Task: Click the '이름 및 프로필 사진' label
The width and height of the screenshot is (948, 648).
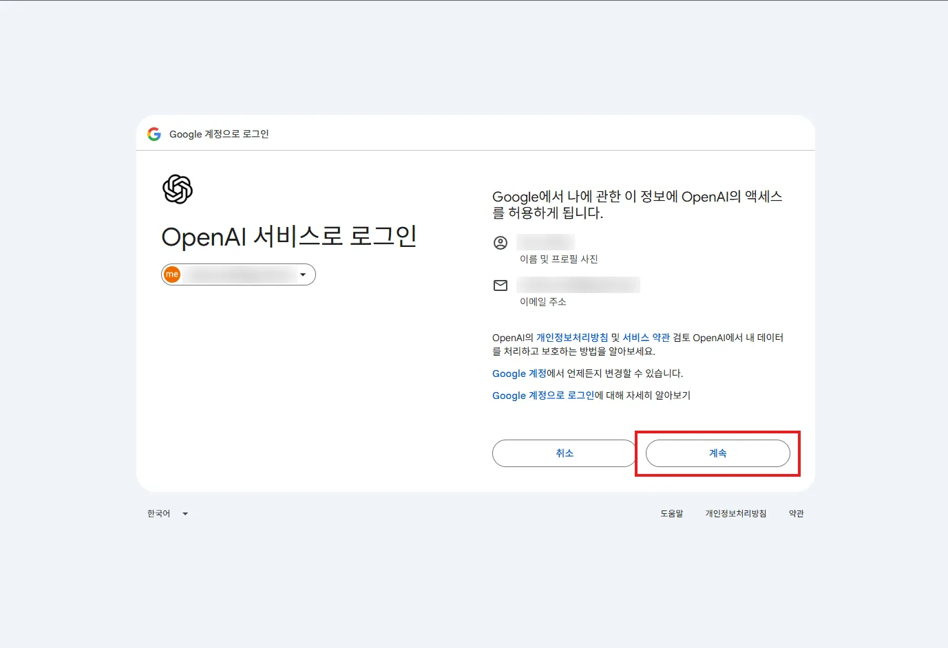Action: [559, 259]
